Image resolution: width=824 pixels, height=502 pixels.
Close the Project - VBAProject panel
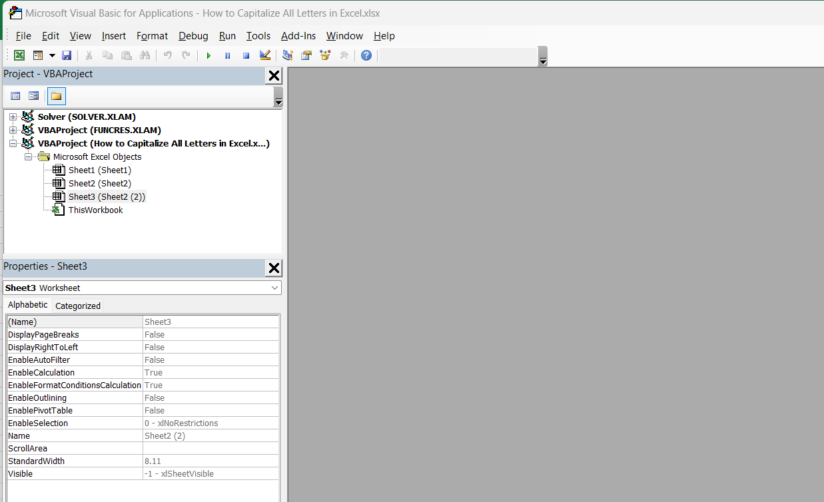(x=274, y=75)
